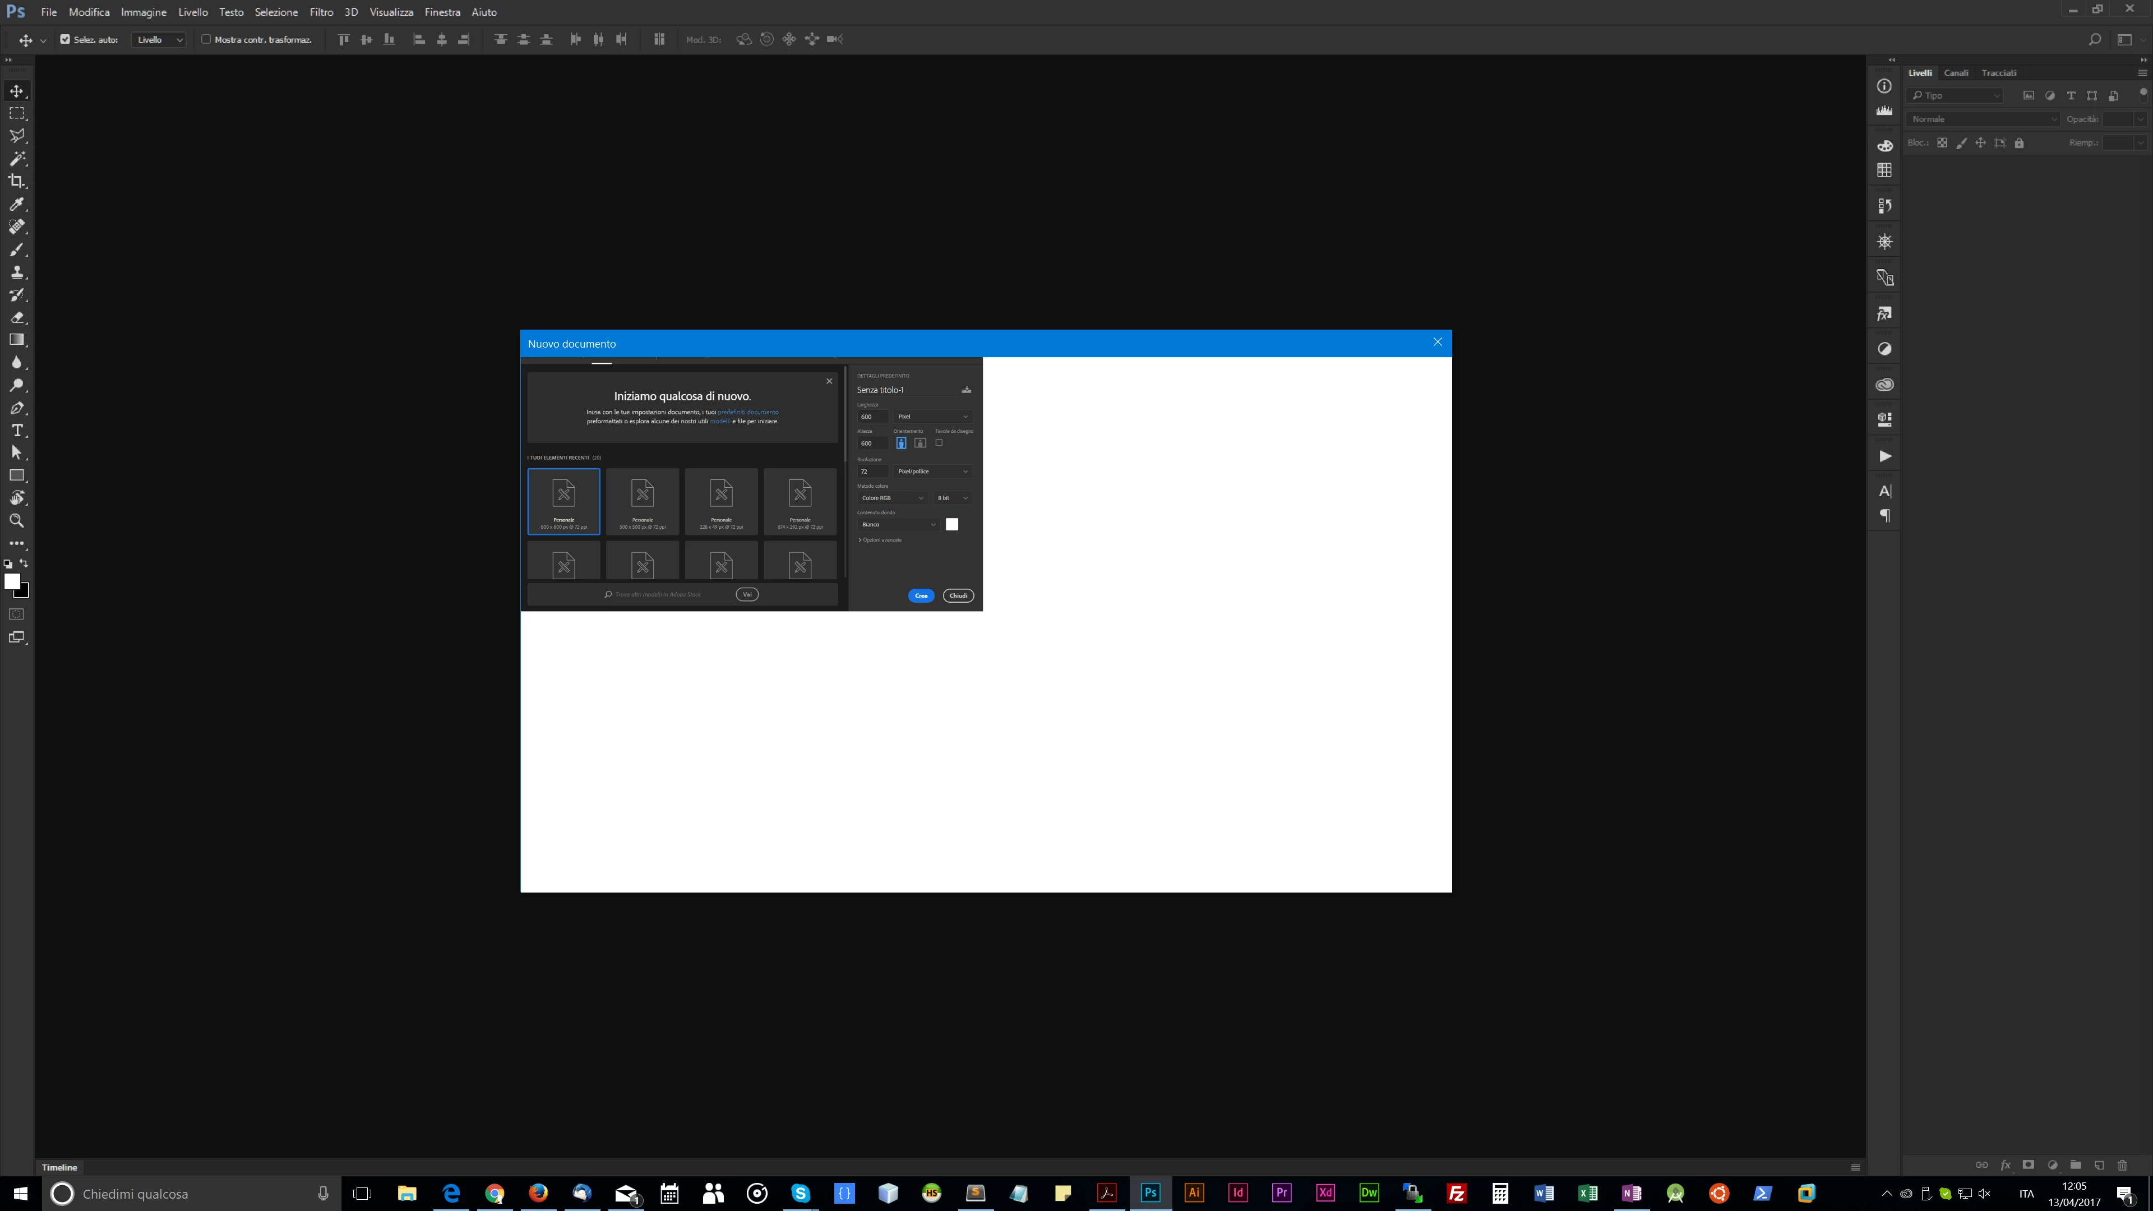The height and width of the screenshot is (1211, 2153).
Task: Select the Eraser tool
Action: point(17,317)
